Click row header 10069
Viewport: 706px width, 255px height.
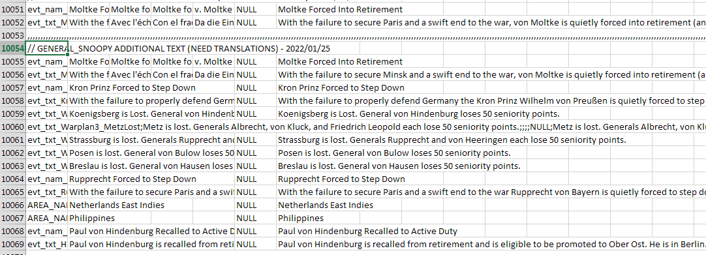tap(12, 244)
